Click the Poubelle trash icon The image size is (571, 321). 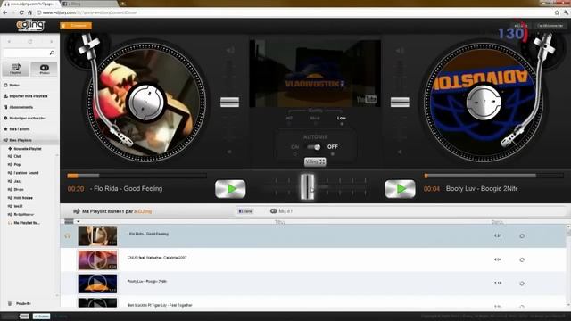click(10, 303)
